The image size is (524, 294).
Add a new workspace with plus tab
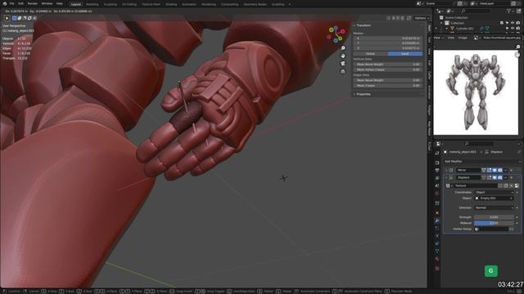tap(290, 4)
